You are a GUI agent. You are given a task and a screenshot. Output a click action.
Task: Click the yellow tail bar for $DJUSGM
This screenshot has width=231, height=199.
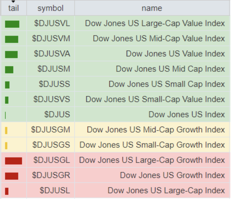(7, 130)
